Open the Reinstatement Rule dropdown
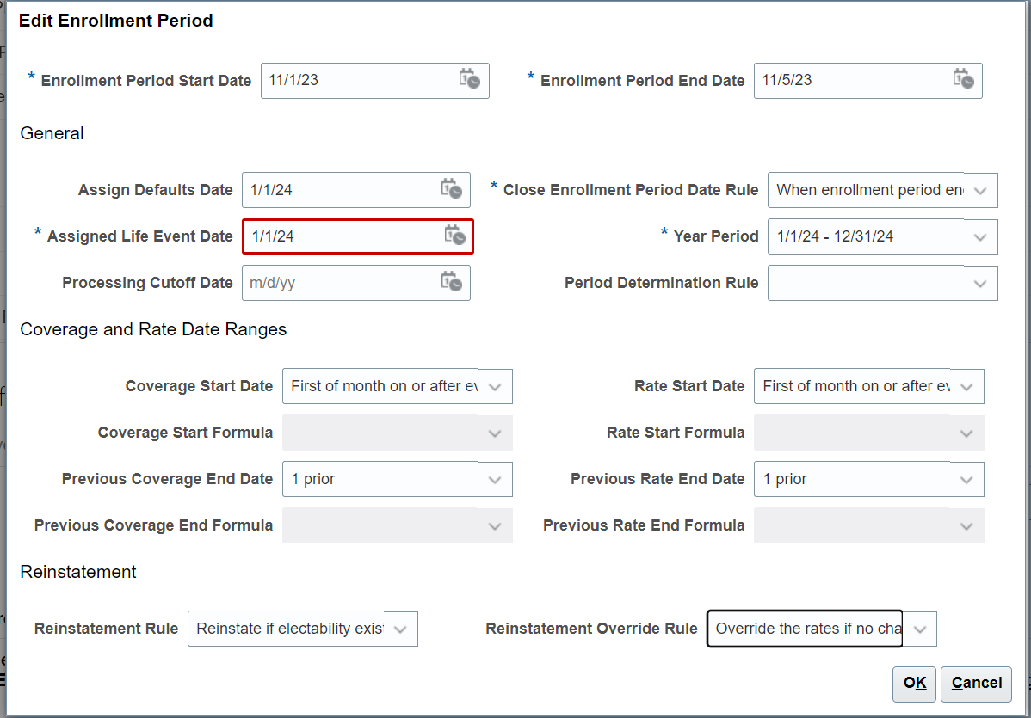This screenshot has width=1031, height=718. click(x=399, y=629)
